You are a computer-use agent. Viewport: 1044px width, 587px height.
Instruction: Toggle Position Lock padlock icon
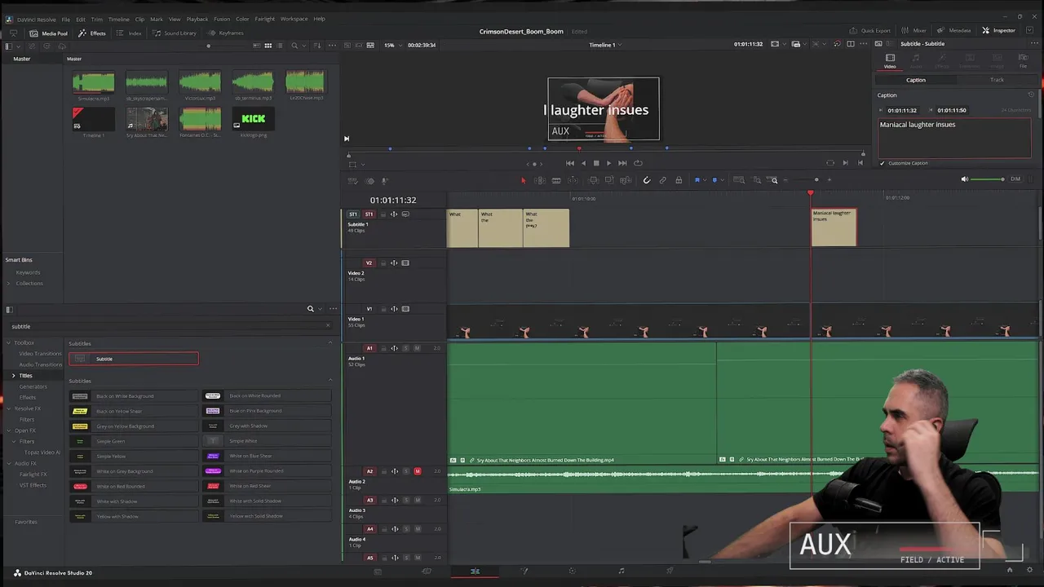point(679,180)
